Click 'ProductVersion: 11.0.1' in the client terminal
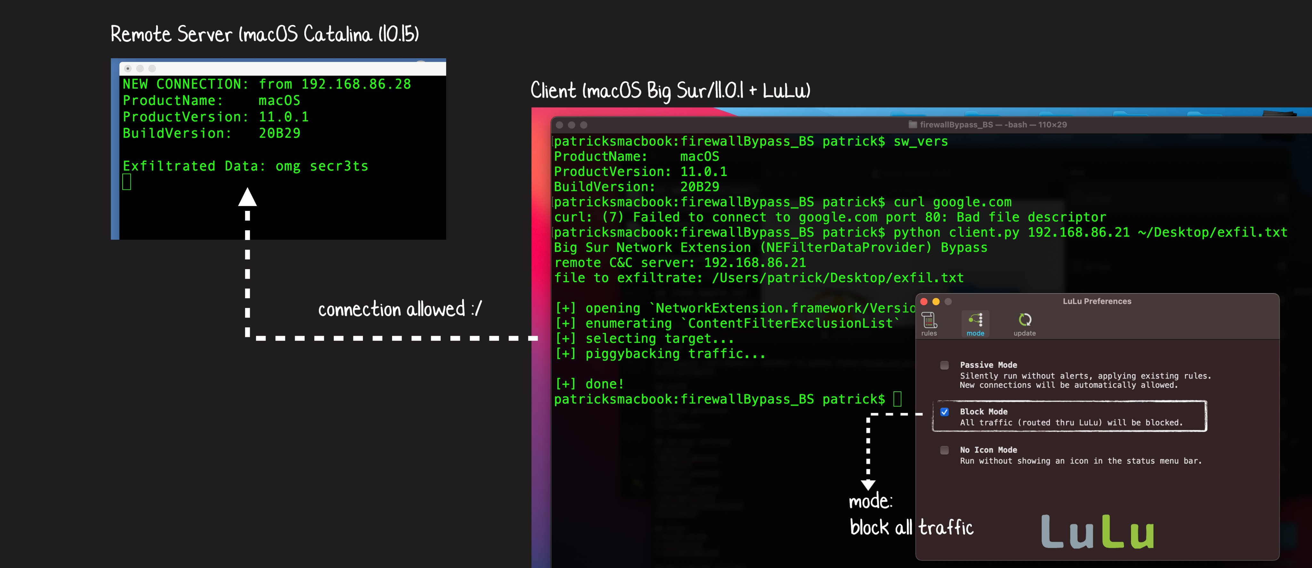This screenshot has height=568, width=1312. click(x=641, y=172)
